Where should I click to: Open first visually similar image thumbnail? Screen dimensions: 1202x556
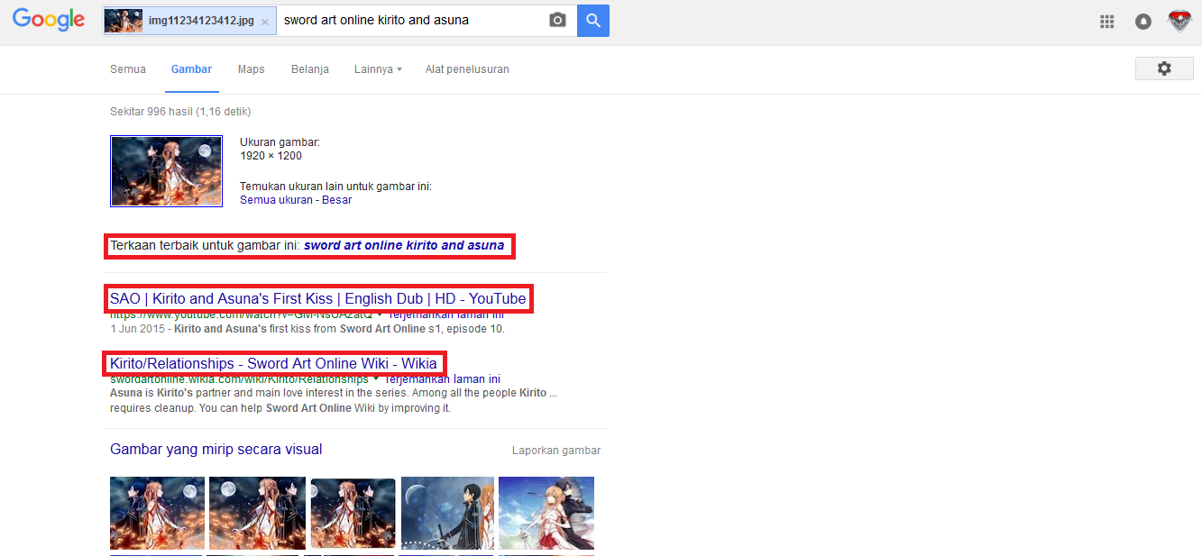[157, 514]
